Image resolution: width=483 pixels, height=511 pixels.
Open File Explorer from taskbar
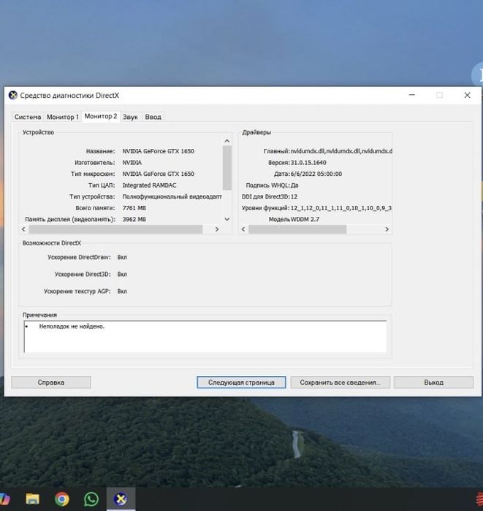pyautogui.click(x=33, y=499)
